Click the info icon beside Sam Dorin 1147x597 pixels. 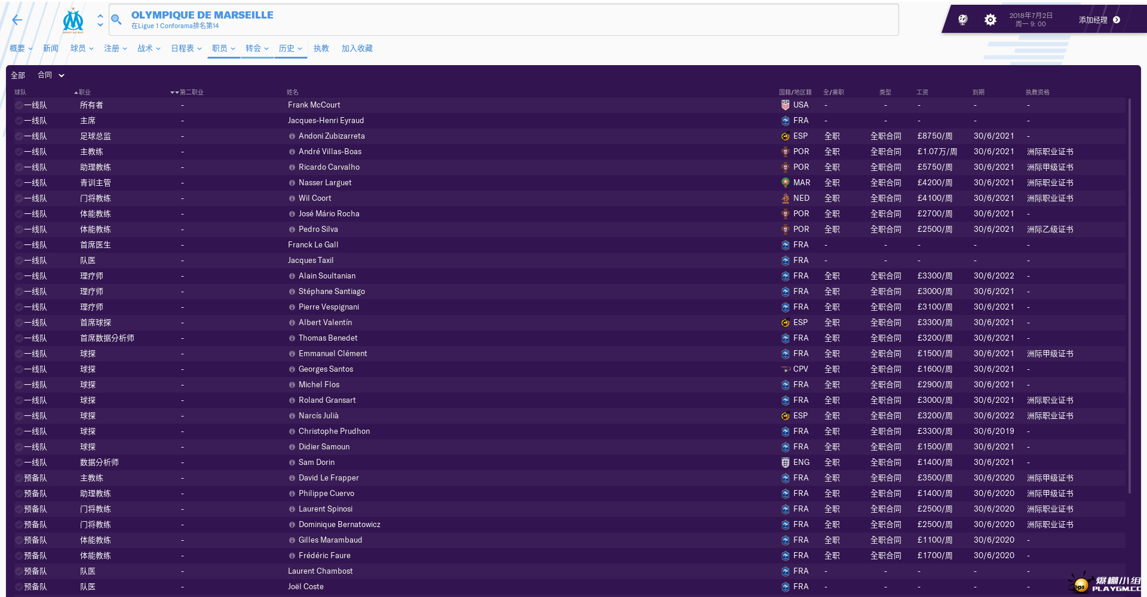point(292,463)
